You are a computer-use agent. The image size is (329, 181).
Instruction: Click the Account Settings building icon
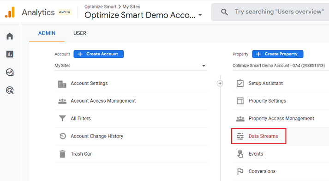pyautogui.click(x=62, y=84)
